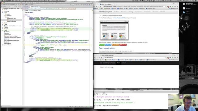The image size is (198, 111).
Task: Expand the controllers folder
Action: 4,16
